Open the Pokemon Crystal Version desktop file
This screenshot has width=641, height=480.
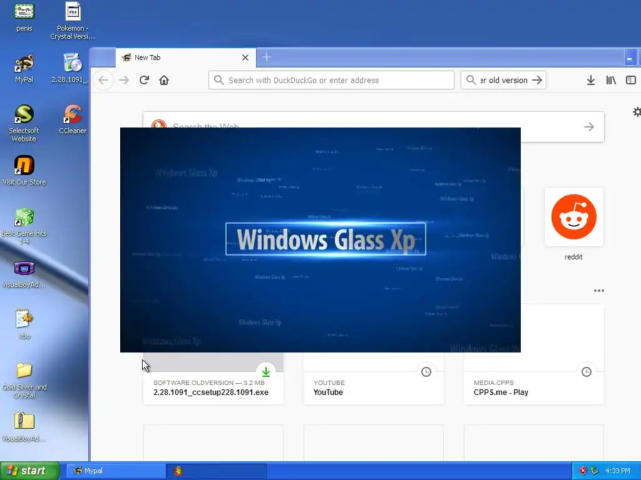pos(73,21)
